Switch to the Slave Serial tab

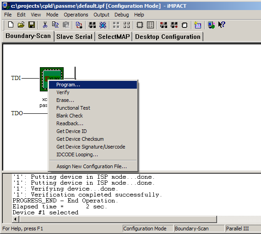click(x=74, y=37)
